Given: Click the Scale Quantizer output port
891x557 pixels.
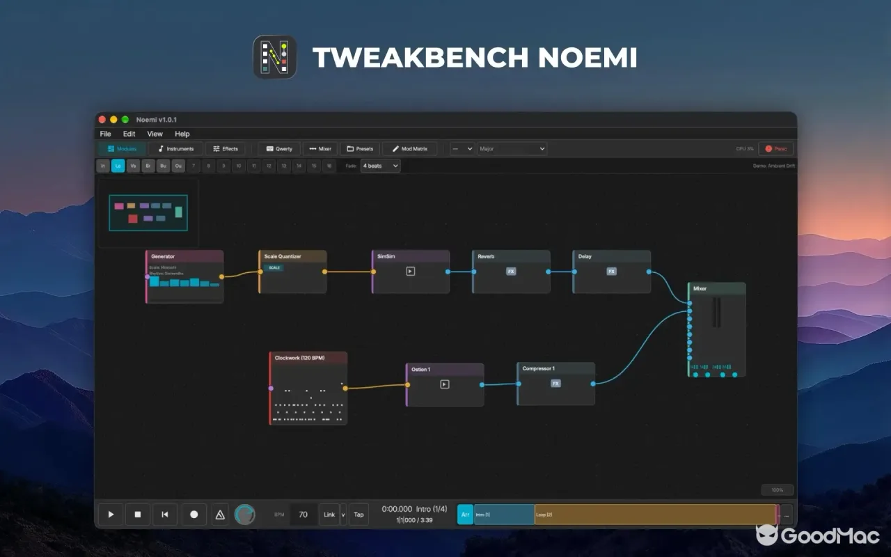Looking at the screenshot, I should (324, 272).
